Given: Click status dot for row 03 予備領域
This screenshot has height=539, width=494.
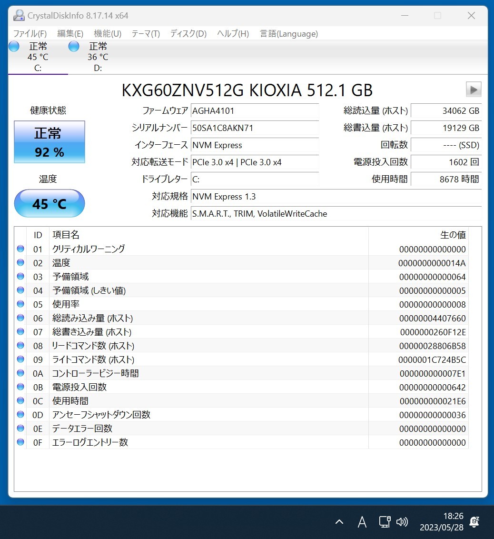Looking at the screenshot, I should [20, 276].
